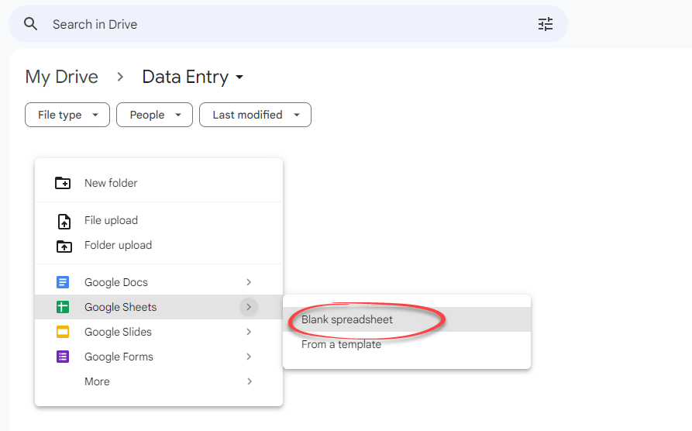Expand the More submenu arrow
The image size is (692, 431).
(x=249, y=381)
